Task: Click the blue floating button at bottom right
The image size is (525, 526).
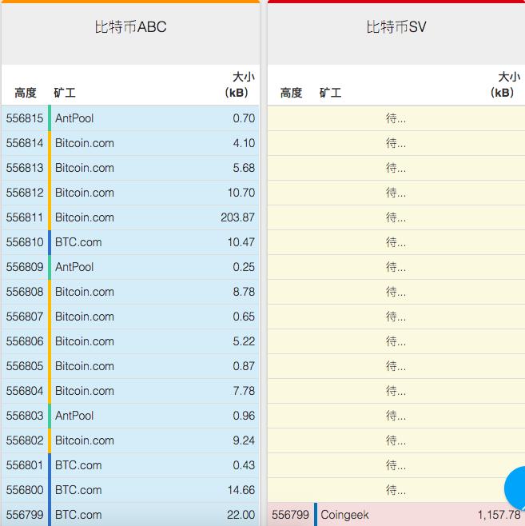Action: (515, 488)
